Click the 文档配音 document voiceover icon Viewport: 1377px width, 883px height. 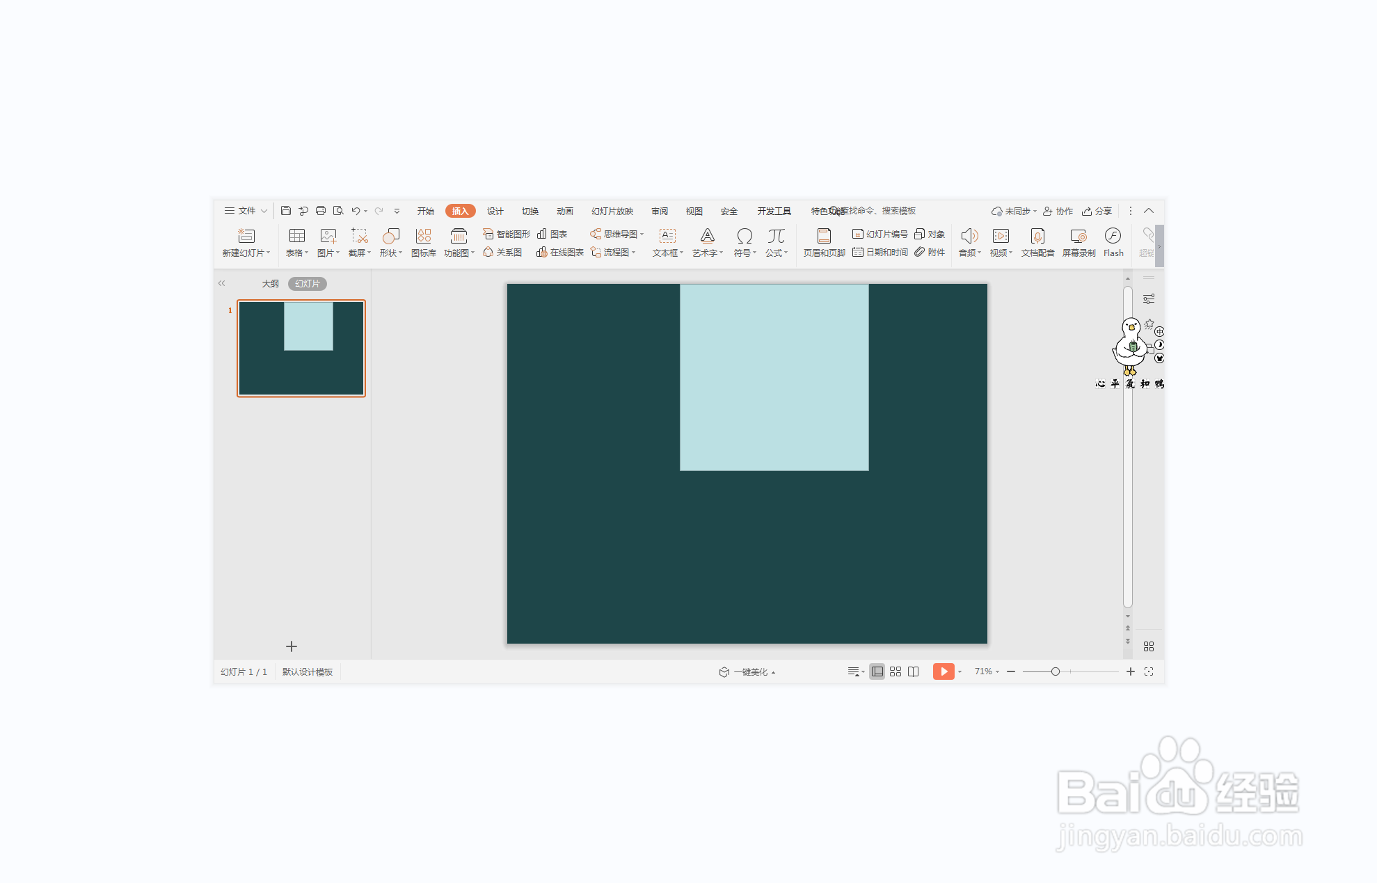(x=1037, y=242)
